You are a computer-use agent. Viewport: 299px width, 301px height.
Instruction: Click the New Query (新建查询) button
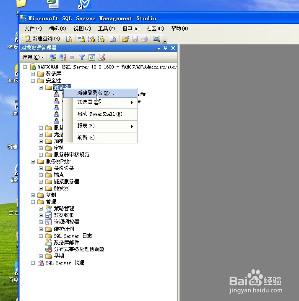(x=42, y=39)
